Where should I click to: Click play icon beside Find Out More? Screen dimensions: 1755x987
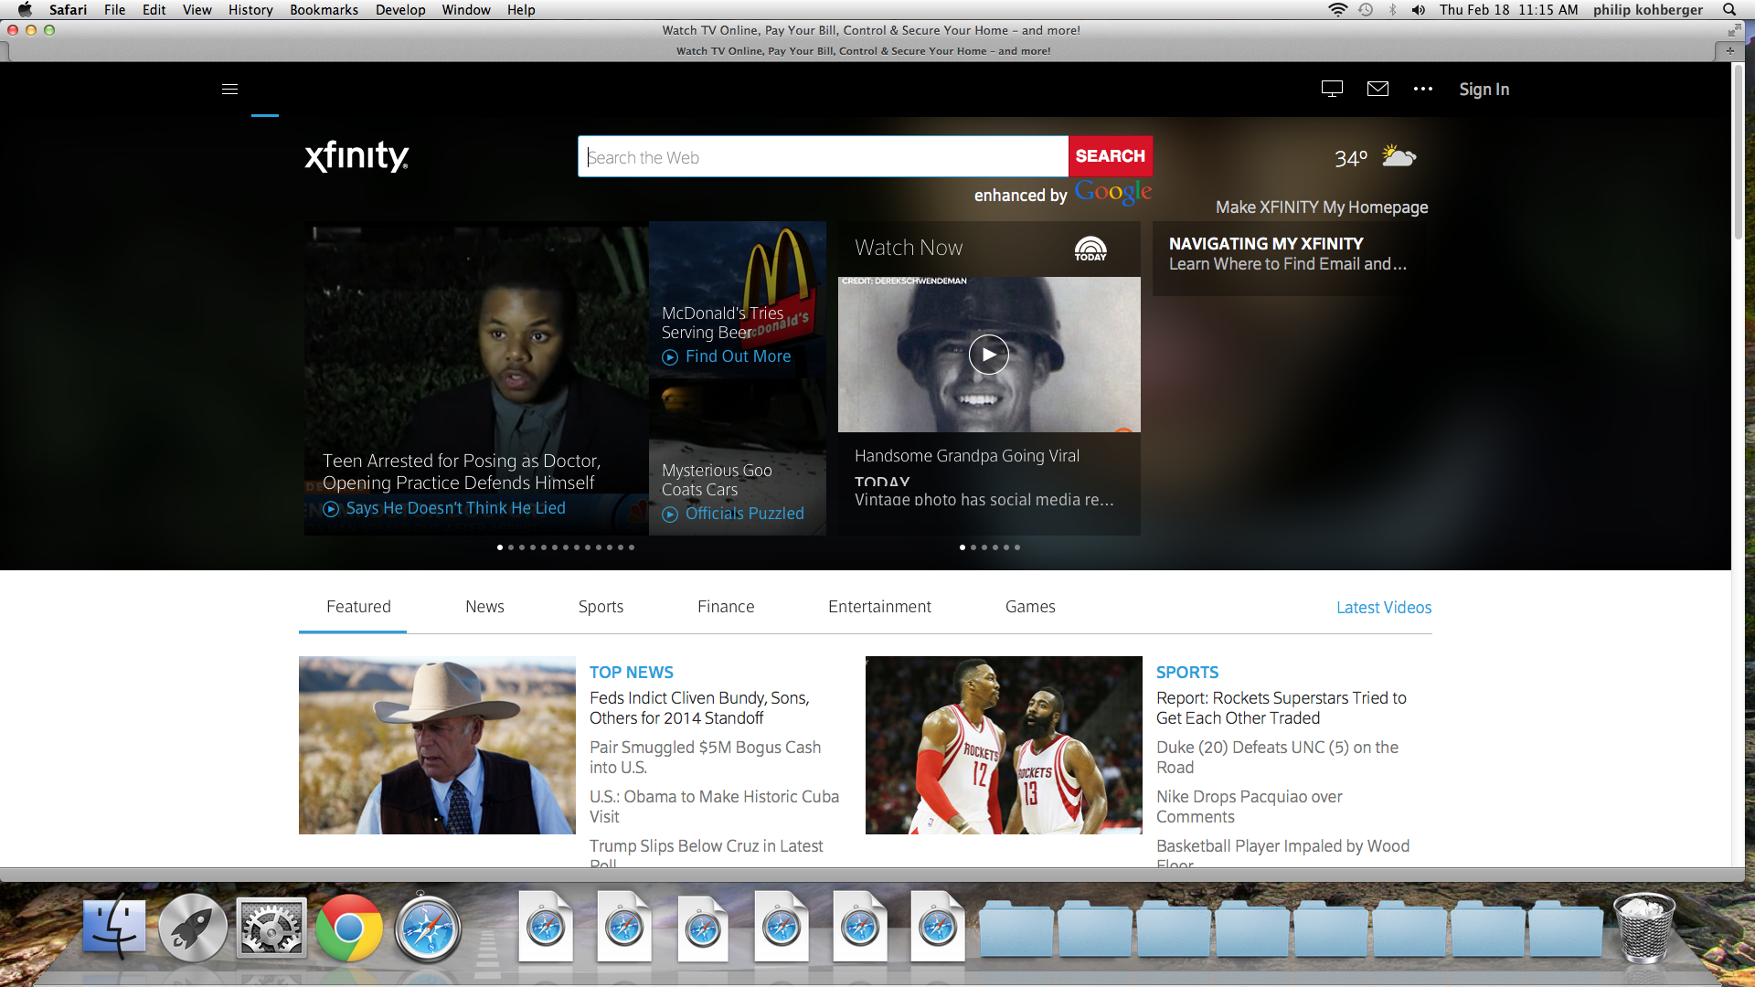(670, 357)
